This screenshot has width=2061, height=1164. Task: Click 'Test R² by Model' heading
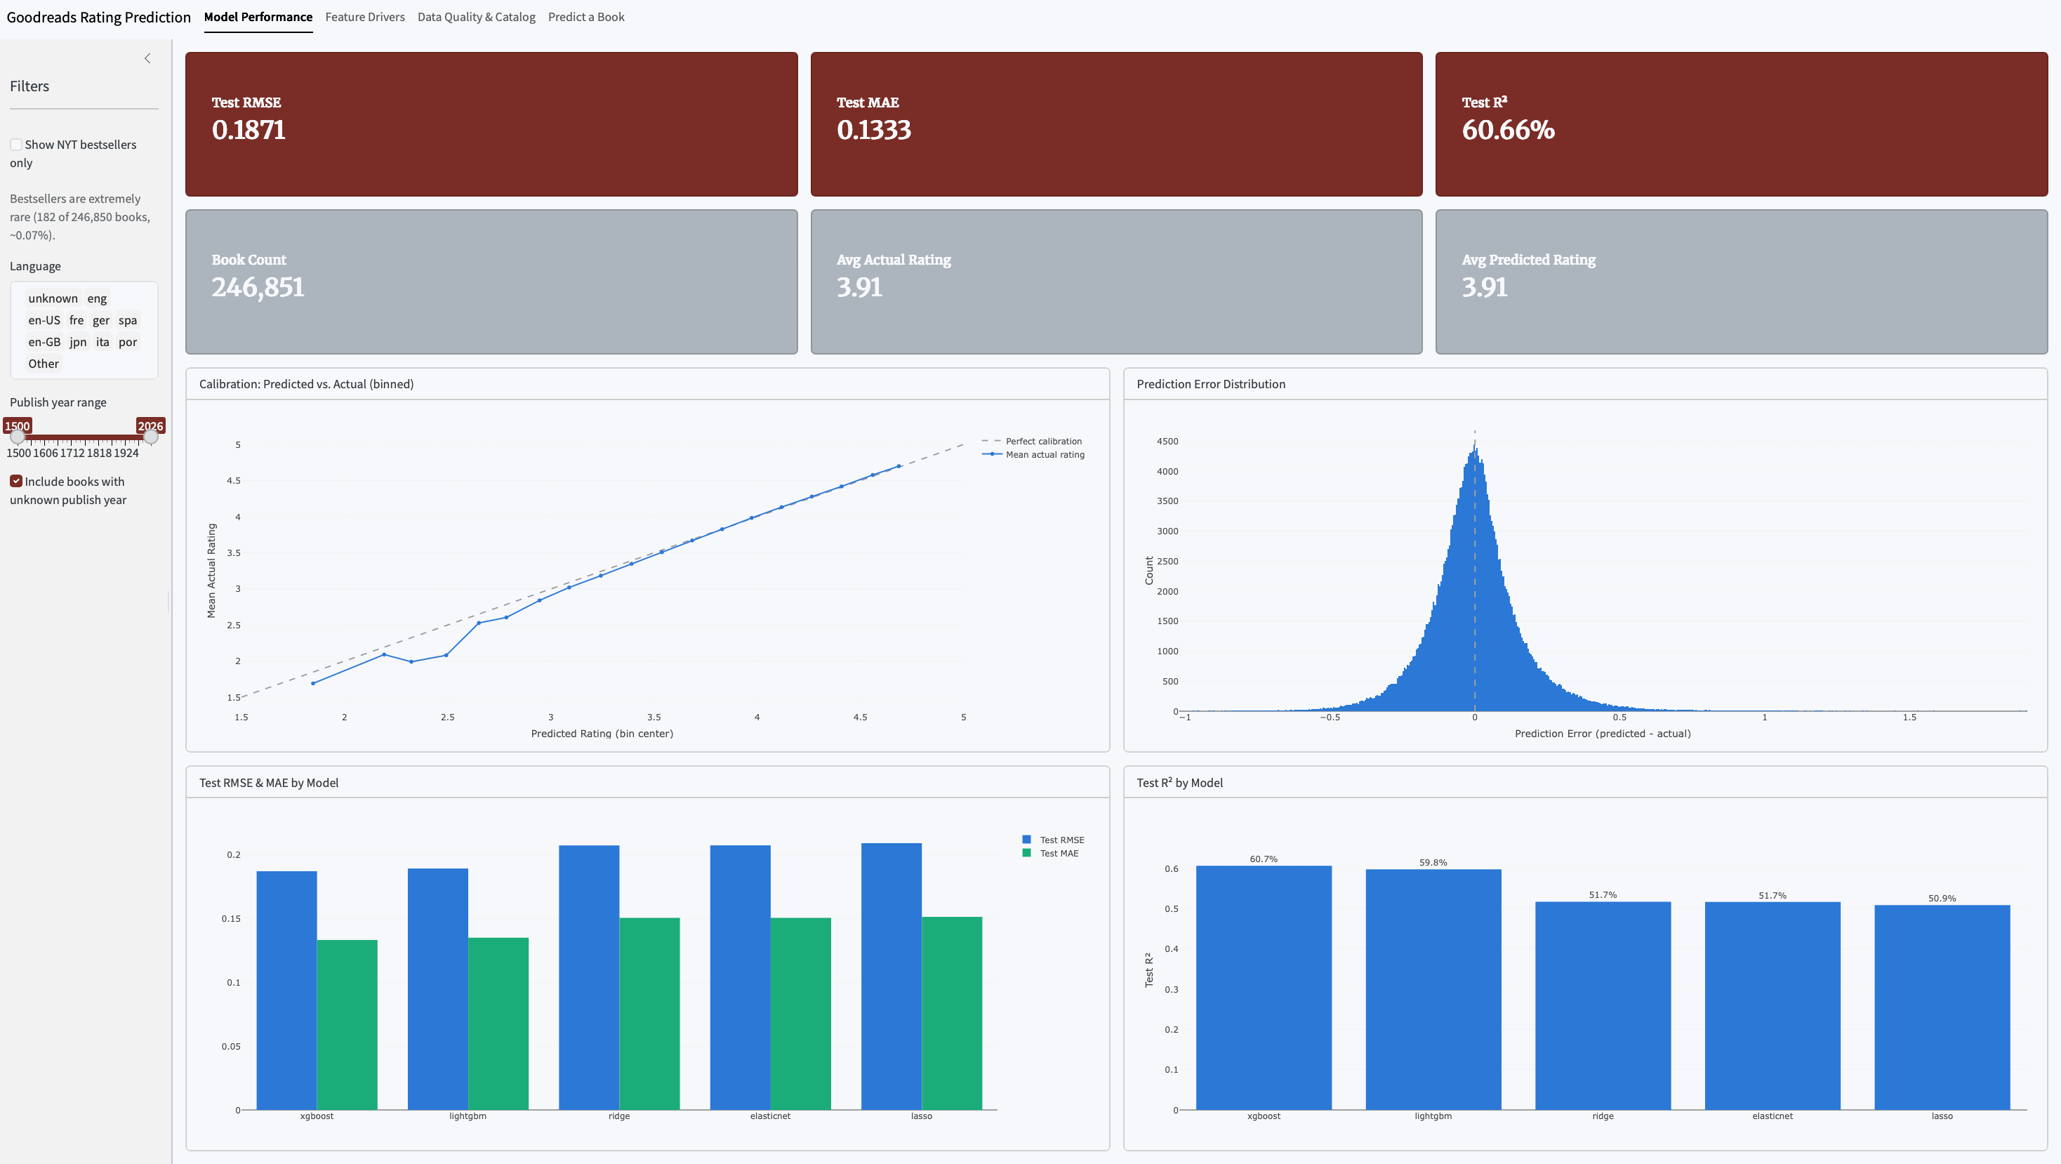pyautogui.click(x=1179, y=782)
